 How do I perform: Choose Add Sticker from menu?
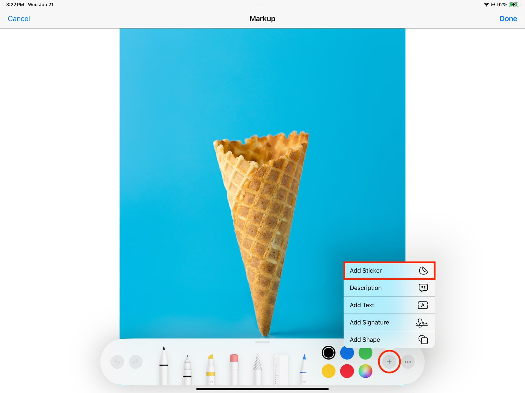coord(389,270)
